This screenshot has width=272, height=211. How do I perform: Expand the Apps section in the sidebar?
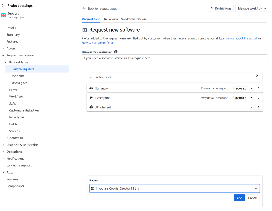click(x=3, y=172)
